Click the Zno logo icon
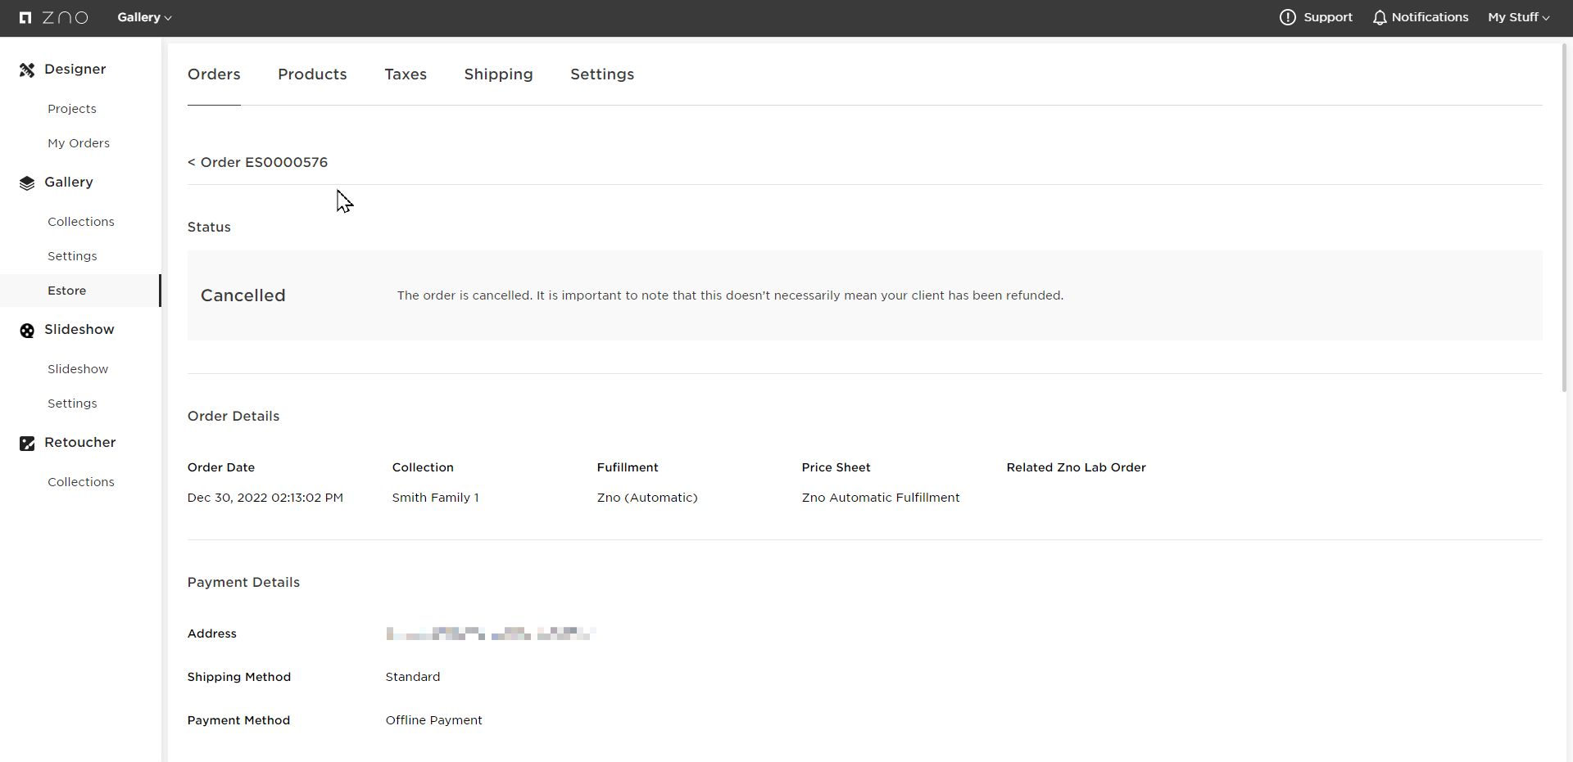 [x=25, y=17]
